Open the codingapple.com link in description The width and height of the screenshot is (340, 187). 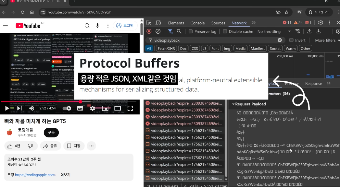pyautogui.click(x=36, y=175)
